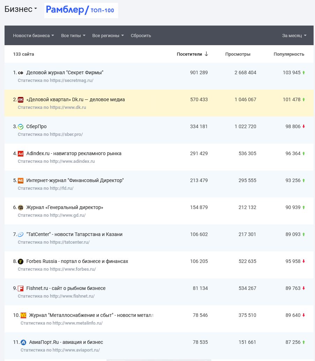The image size is (315, 361).
Task: Open the Все типы filter dropdown
Action: [73, 36]
